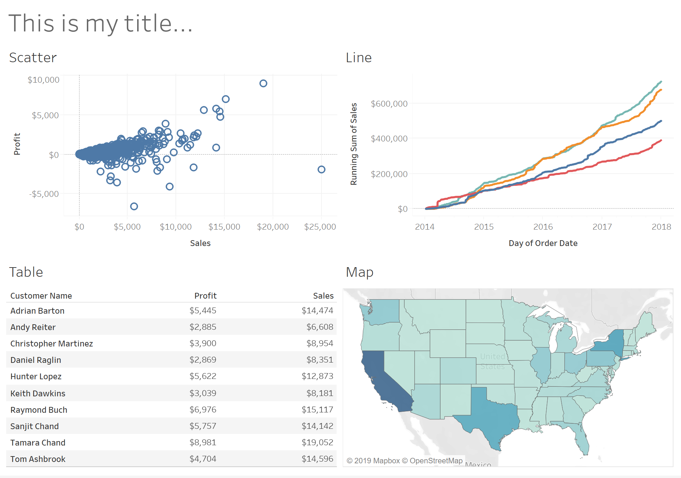Click the lowest scatter point below -$5,000 profit
The height and width of the screenshot is (478, 681).
pos(134,206)
